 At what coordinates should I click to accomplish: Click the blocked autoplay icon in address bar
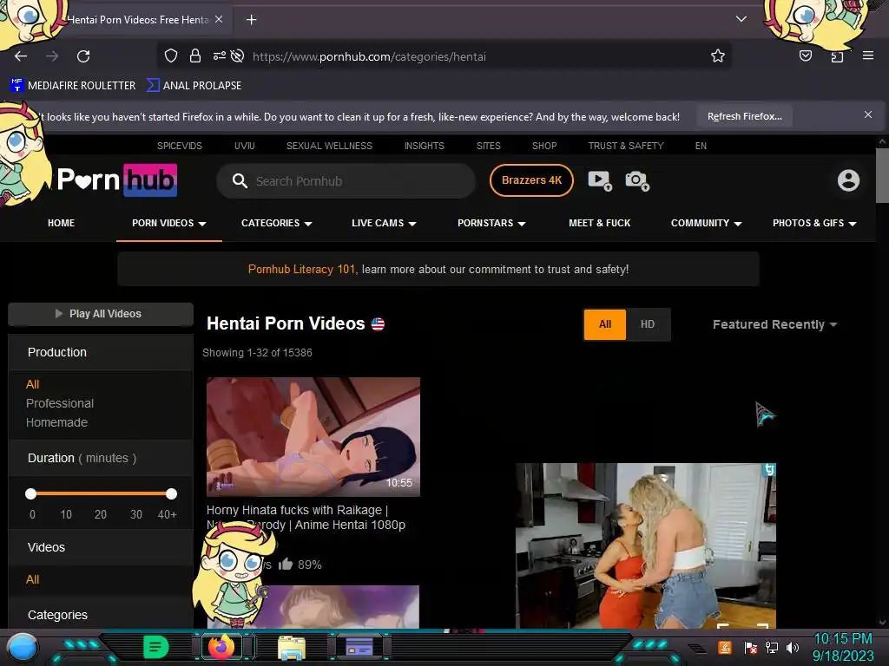(x=238, y=55)
